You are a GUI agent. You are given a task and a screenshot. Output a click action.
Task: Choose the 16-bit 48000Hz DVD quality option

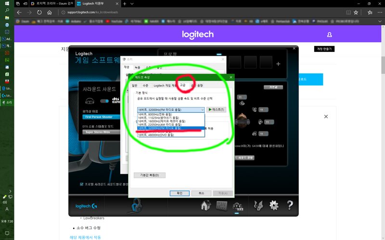(x=171, y=135)
